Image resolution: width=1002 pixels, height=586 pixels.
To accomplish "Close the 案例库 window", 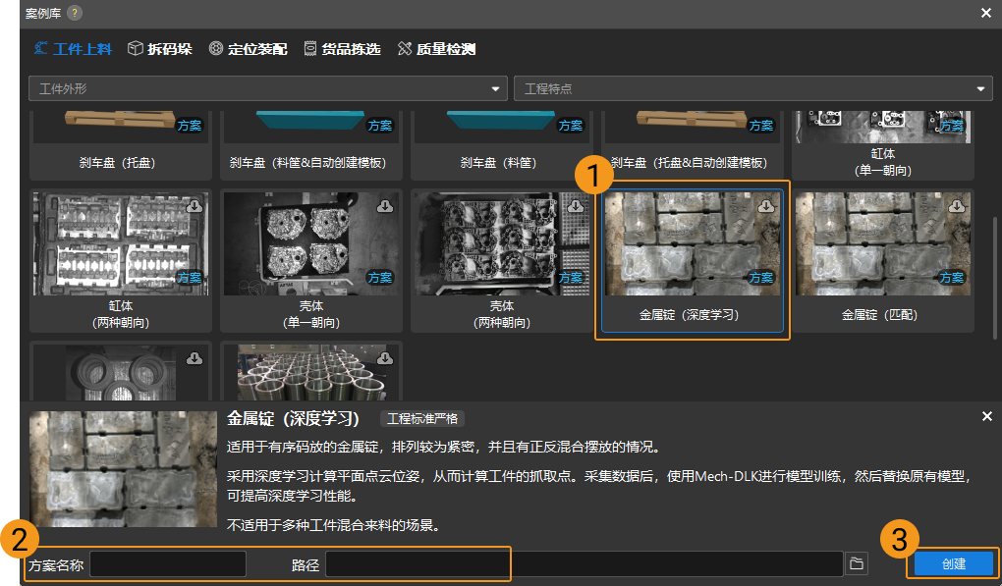I will (x=986, y=13).
